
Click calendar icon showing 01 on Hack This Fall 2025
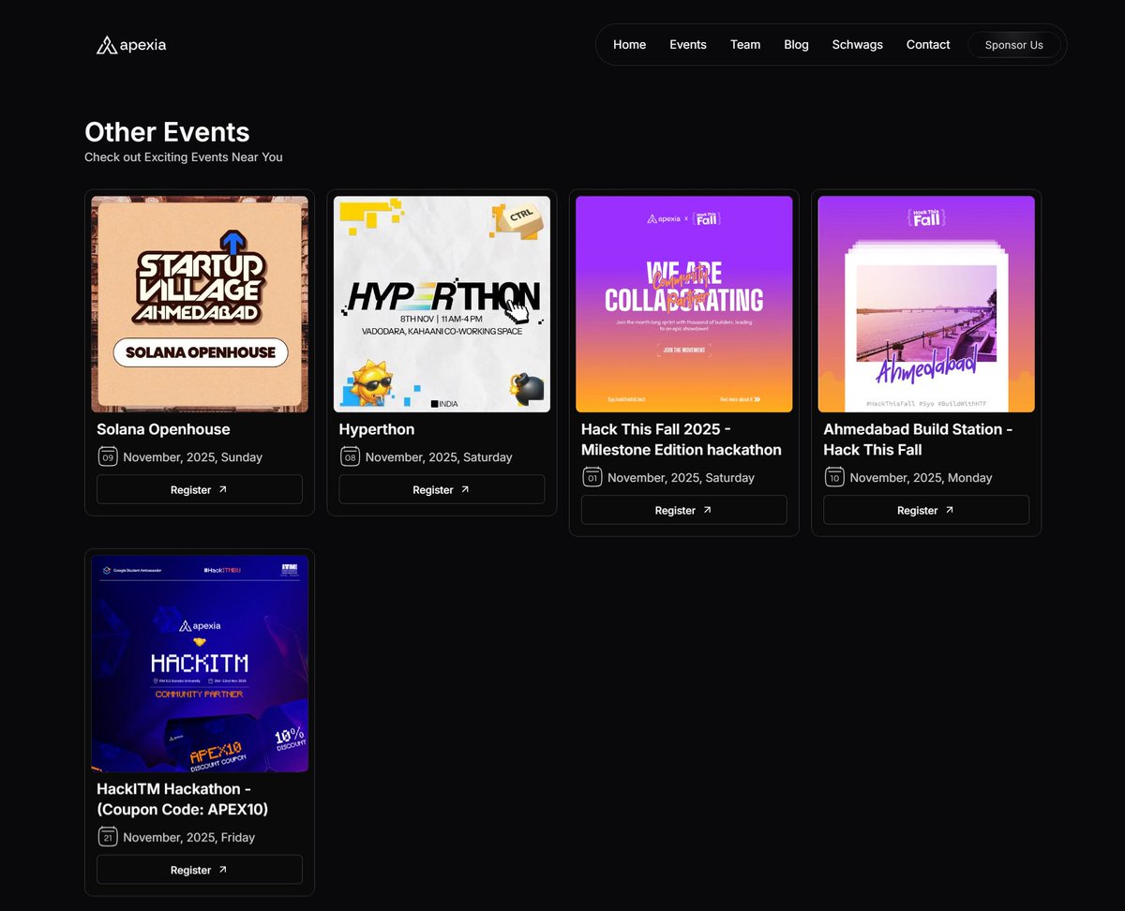click(x=592, y=477)
